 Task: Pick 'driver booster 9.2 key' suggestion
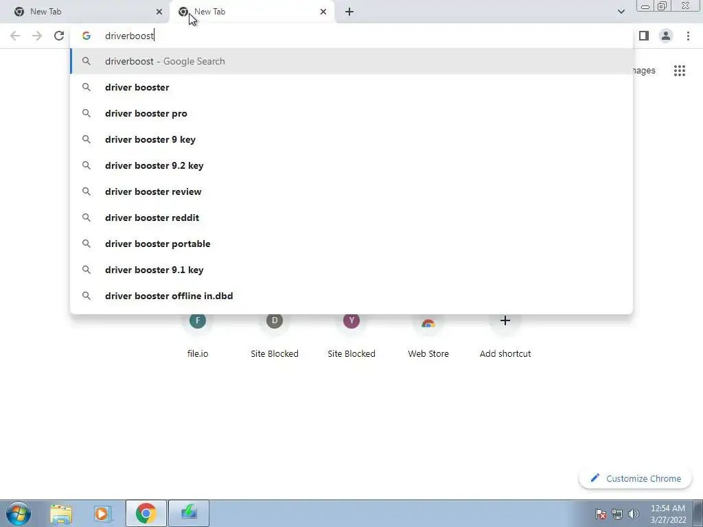click(x=351, y=165)
